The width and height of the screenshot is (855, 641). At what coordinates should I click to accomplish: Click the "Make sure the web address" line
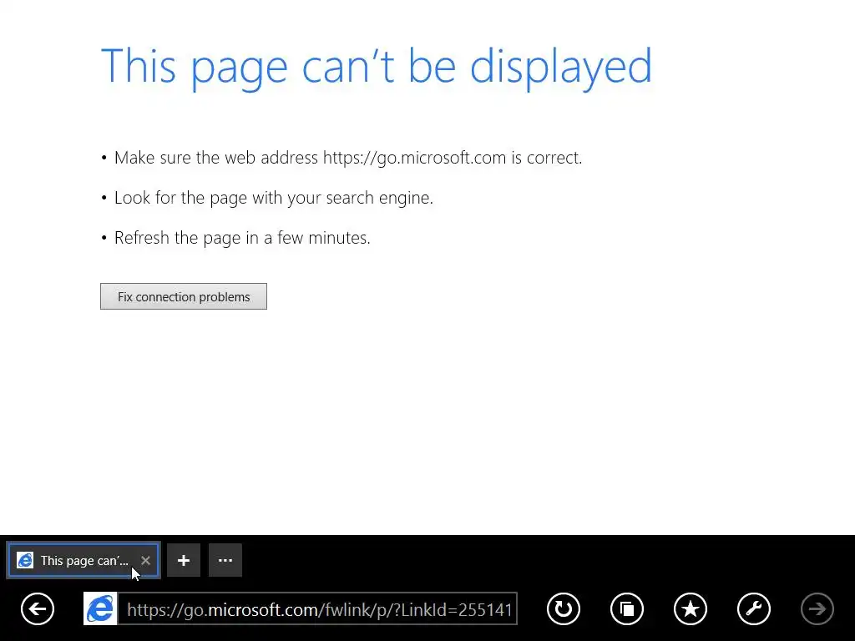tap(348, 158)
